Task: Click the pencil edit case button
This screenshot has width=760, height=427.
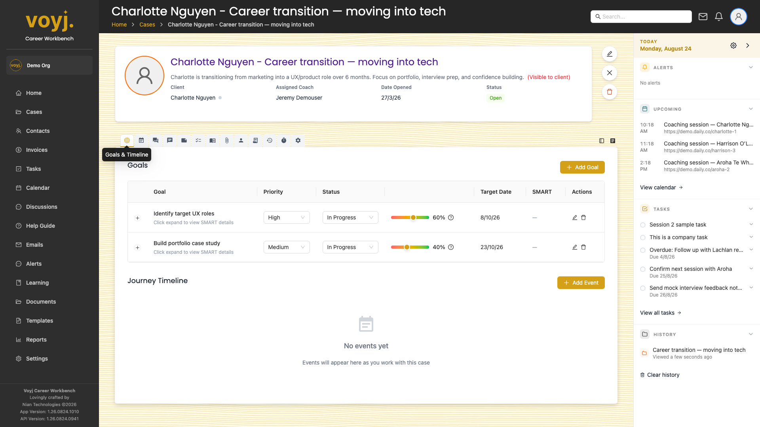Action: click(610, 54)
